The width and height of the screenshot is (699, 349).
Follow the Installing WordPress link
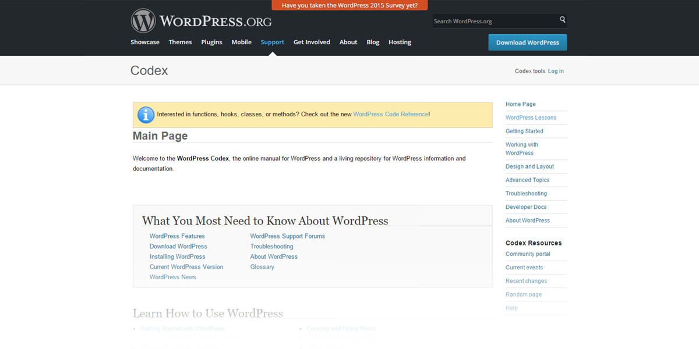pyautogui.click(x=177, y=257)
